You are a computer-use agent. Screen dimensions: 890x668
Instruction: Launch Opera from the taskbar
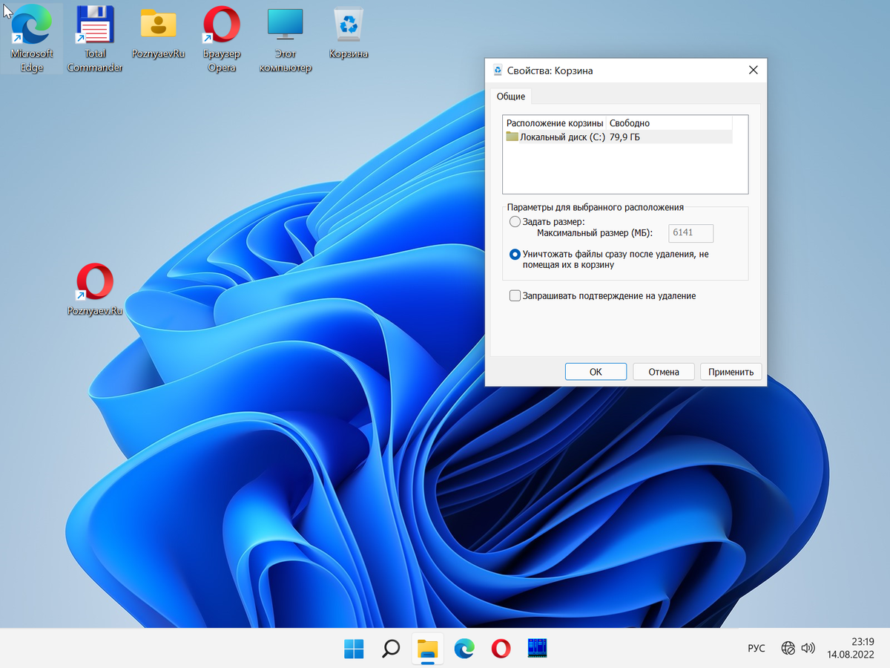pyautogui.click(x=501, y=649)
